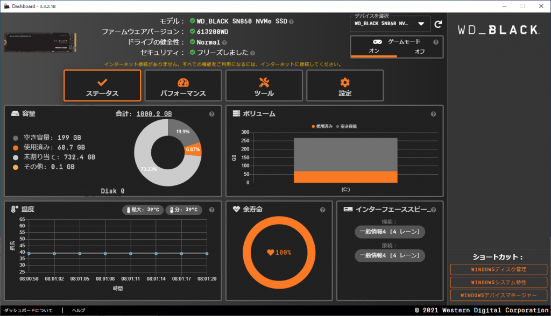Click the 100% remaining life value
The image size is (551, 316).
[x=283, y=253]
